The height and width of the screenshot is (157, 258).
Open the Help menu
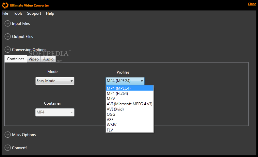tap(50, 13)
